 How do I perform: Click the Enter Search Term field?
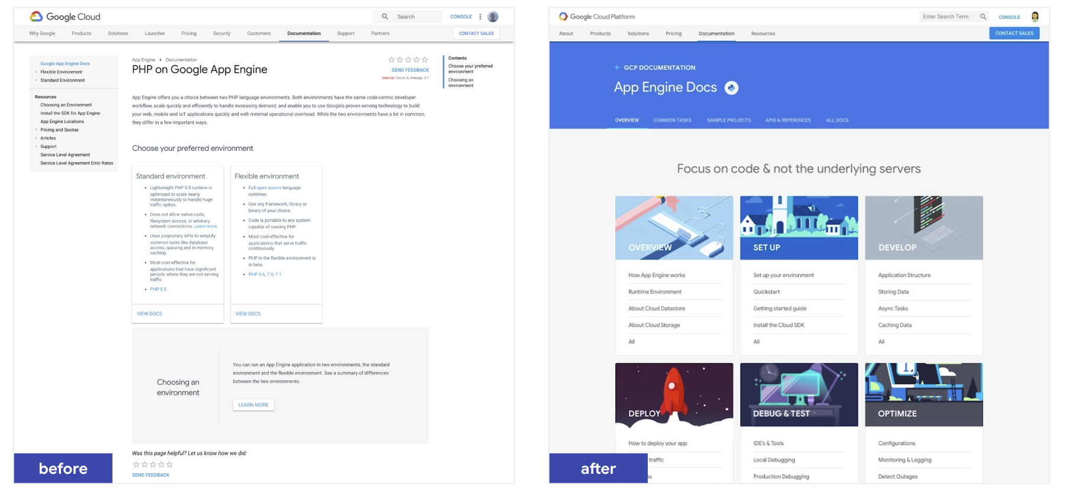pyautogui.click(x=946, y=17)
